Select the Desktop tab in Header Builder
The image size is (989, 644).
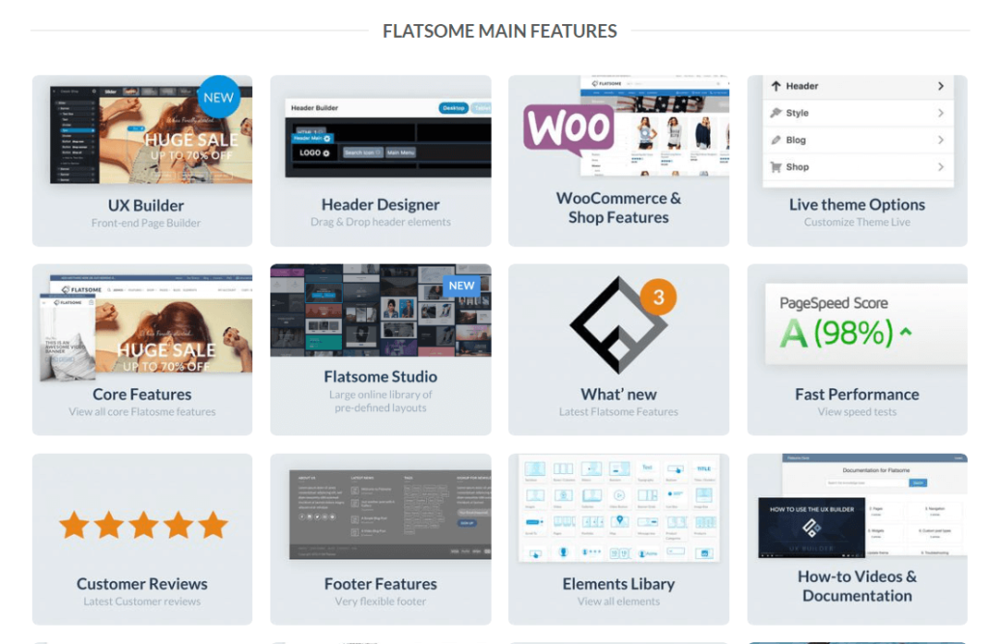pos(451,109)
